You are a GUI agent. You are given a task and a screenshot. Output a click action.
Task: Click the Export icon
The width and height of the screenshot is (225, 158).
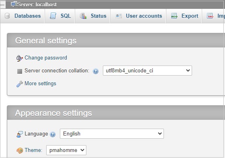pos(174,16)
